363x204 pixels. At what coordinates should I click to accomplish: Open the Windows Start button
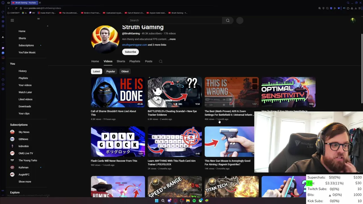pos(157,201)
